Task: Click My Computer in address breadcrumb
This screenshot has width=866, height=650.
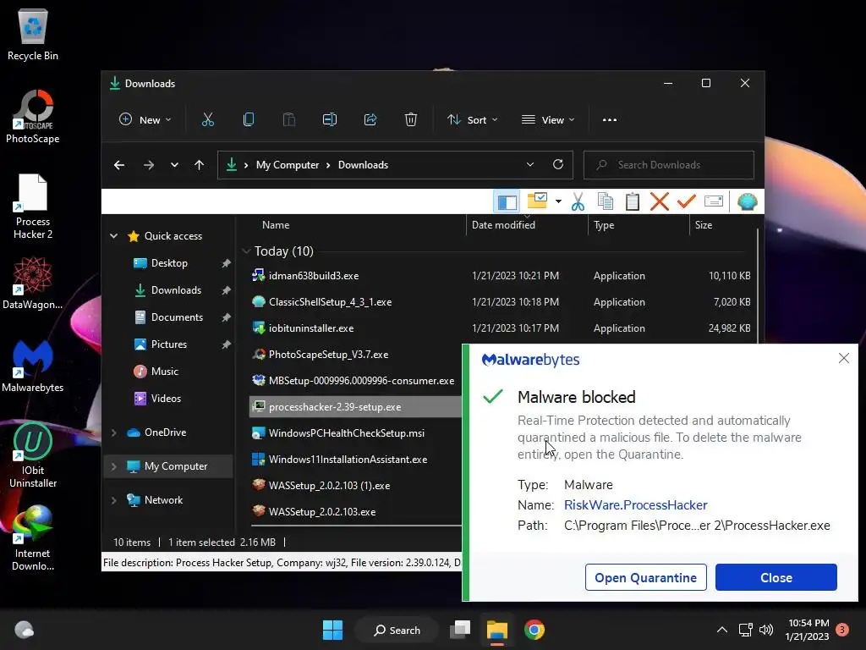Action: [x=288, y=165]
